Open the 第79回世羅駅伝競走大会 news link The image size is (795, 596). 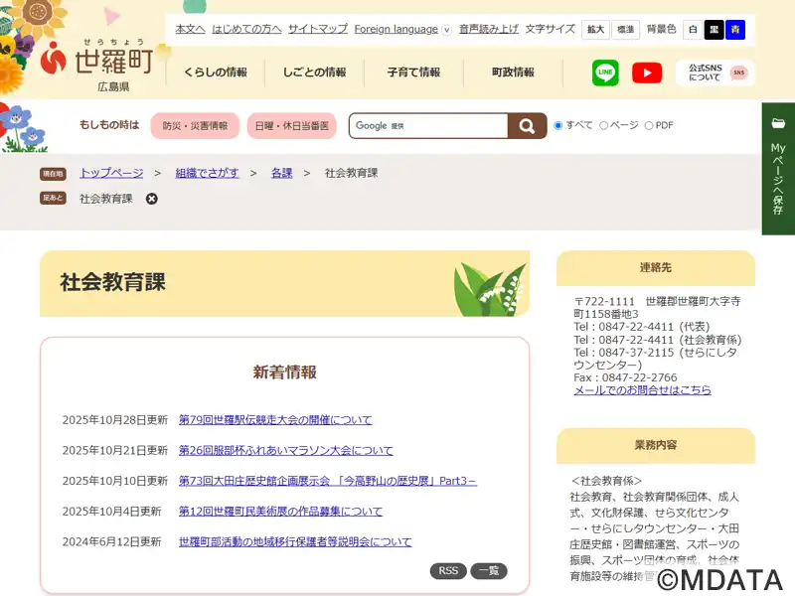point(275,420)
